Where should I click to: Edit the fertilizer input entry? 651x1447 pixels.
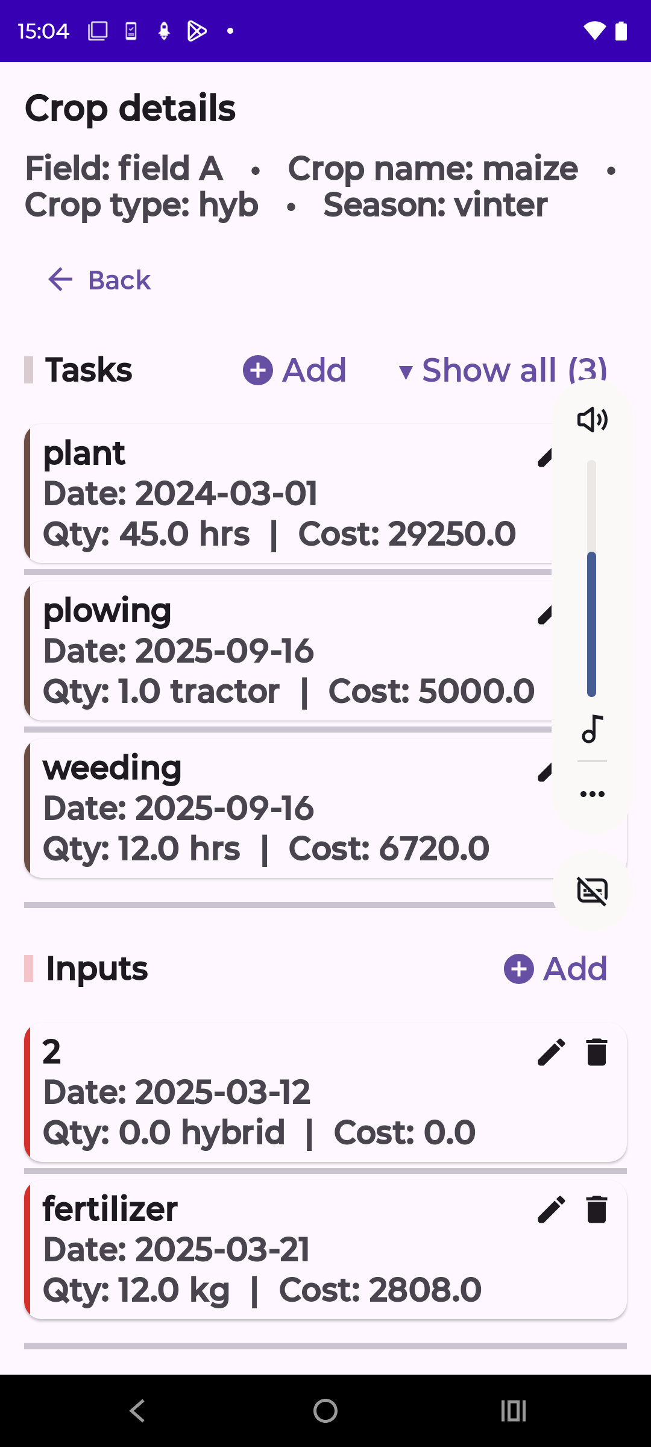coord(551,1209)
